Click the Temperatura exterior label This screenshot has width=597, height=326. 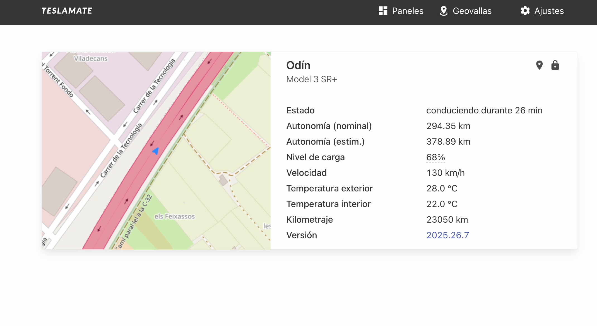pyautogui.click(x=329, y=188)
